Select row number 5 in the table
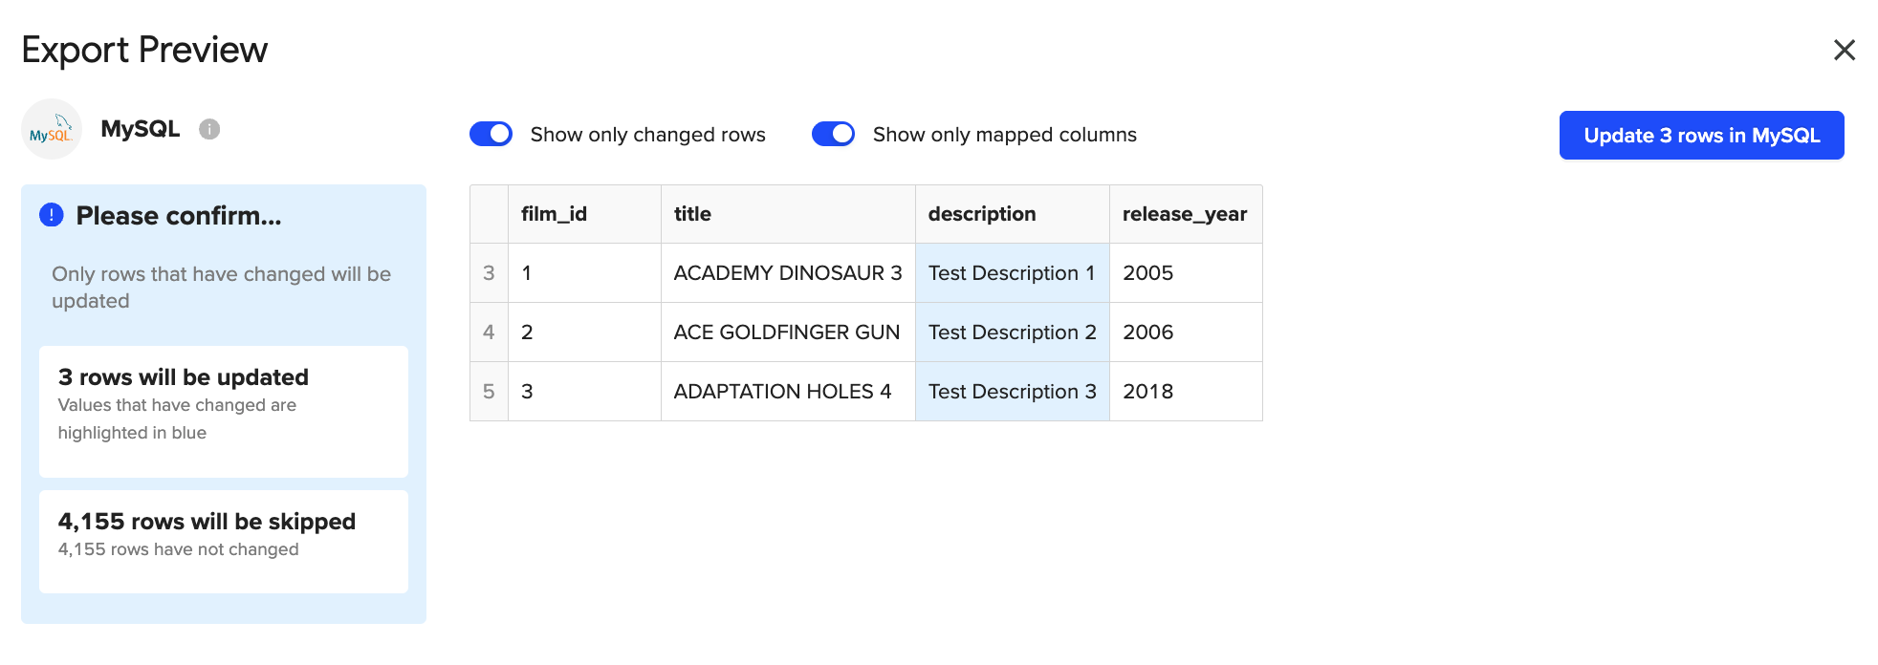Screen dimensions: 1878x665 [489, 392]
